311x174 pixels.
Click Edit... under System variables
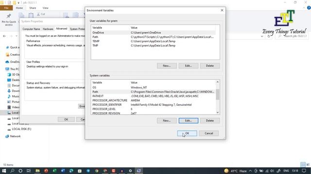(188, 120)
